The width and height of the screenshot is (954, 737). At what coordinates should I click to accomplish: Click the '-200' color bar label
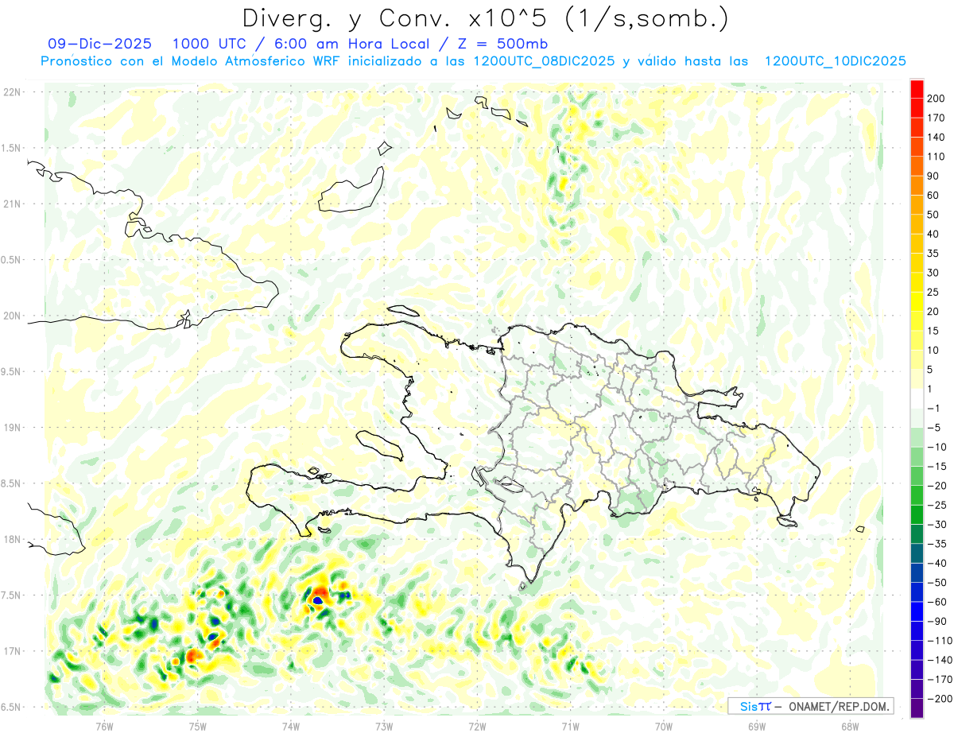(939, 699)
